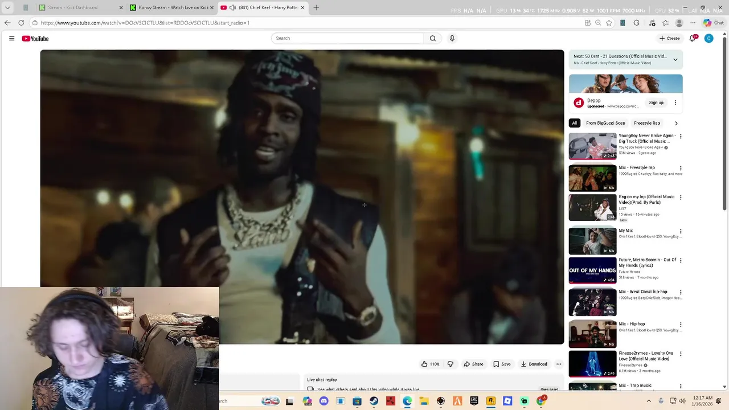The image size is (729, 410).
Task: Click the Chief Keef video player
Action: click(x=302, y=196)
